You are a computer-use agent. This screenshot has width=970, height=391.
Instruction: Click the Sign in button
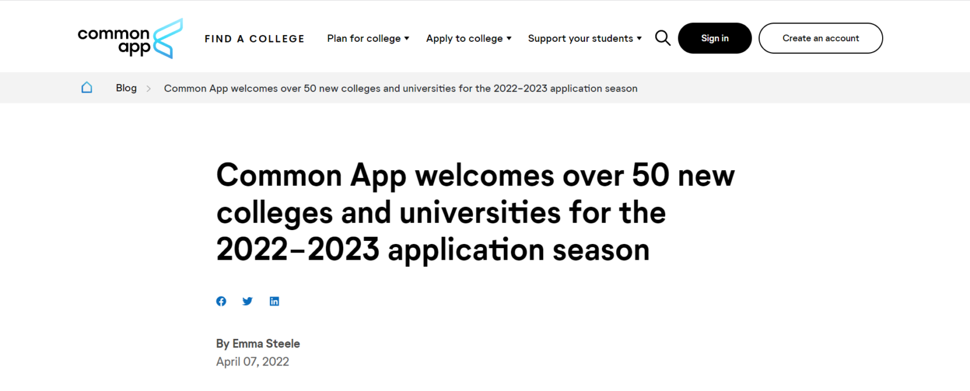pos(715,38)
